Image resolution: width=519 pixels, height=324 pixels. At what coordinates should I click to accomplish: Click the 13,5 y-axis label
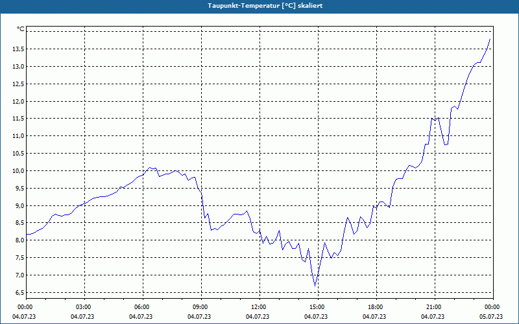click(x=18, y=49)
